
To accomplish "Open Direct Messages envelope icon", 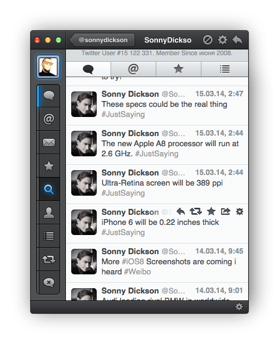I will coord(49,142).
